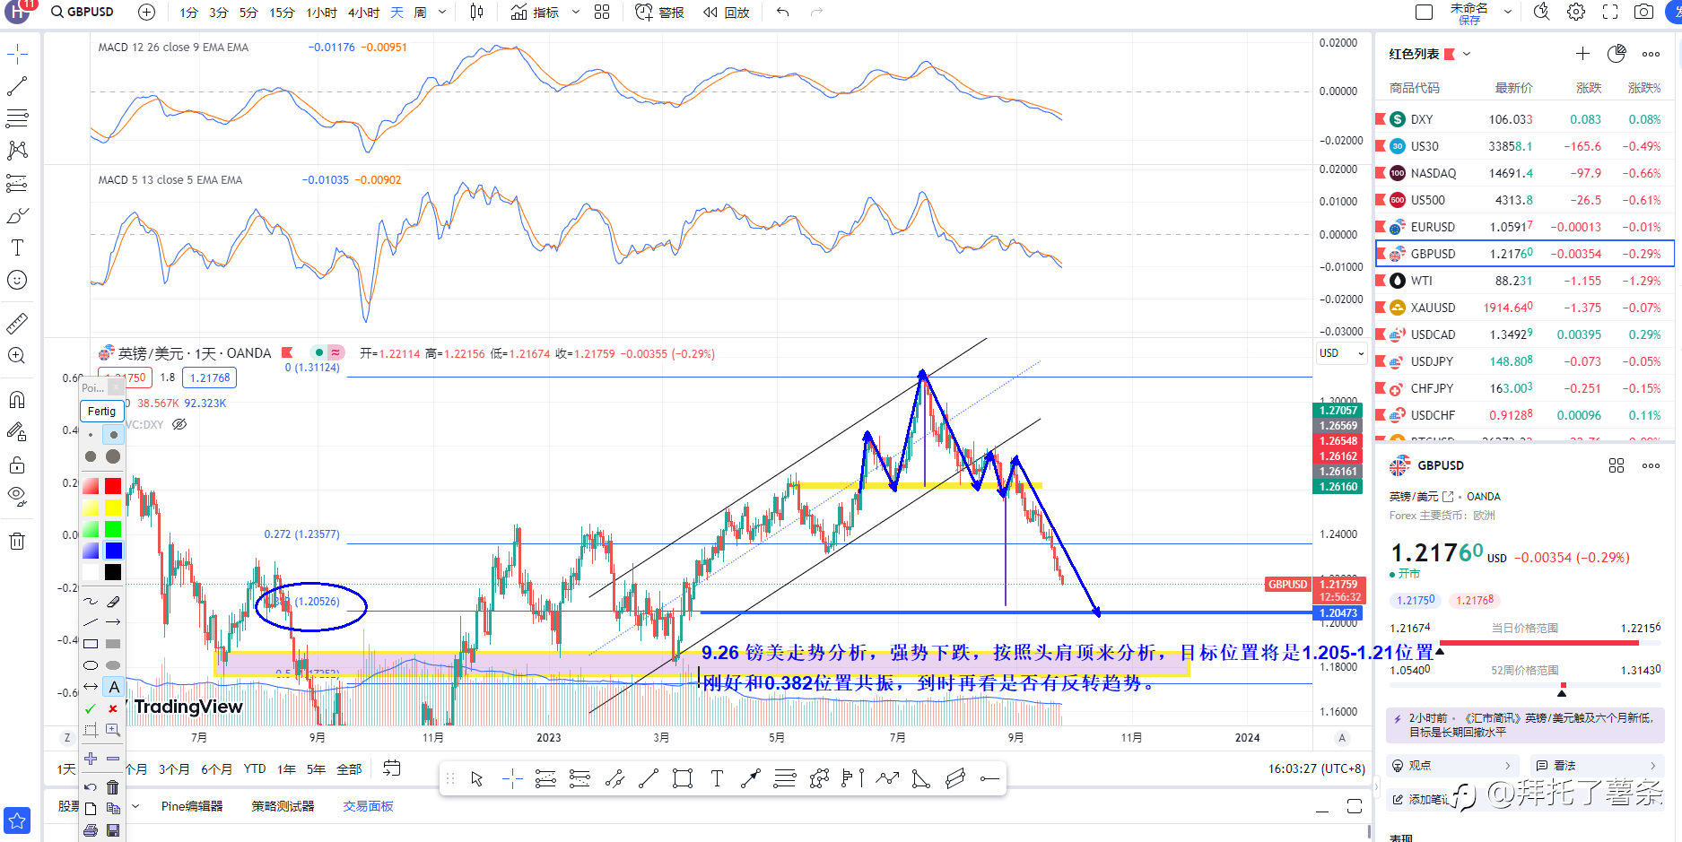
Task: Toggle stay-in-drawing-mode pencil lock
Action: 17,432
